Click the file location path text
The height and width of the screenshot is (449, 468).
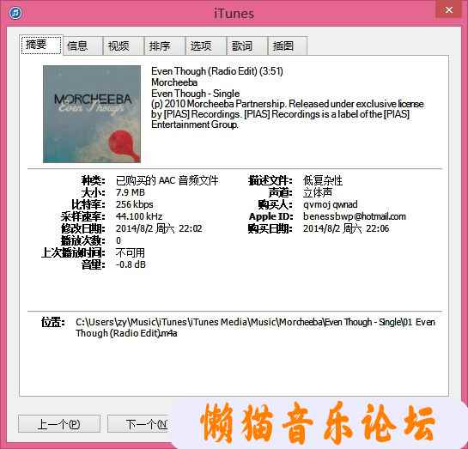click(255, 327)
